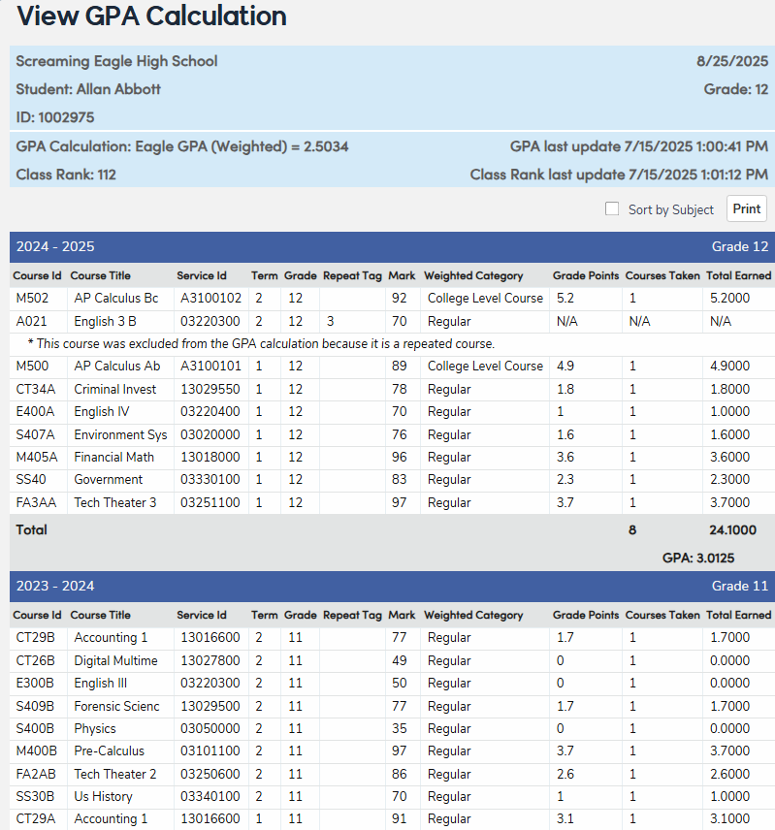Click the date 8/25/2025
This screenshot has height=830, width=775.
pyautogui.click(x=732, y=61)
